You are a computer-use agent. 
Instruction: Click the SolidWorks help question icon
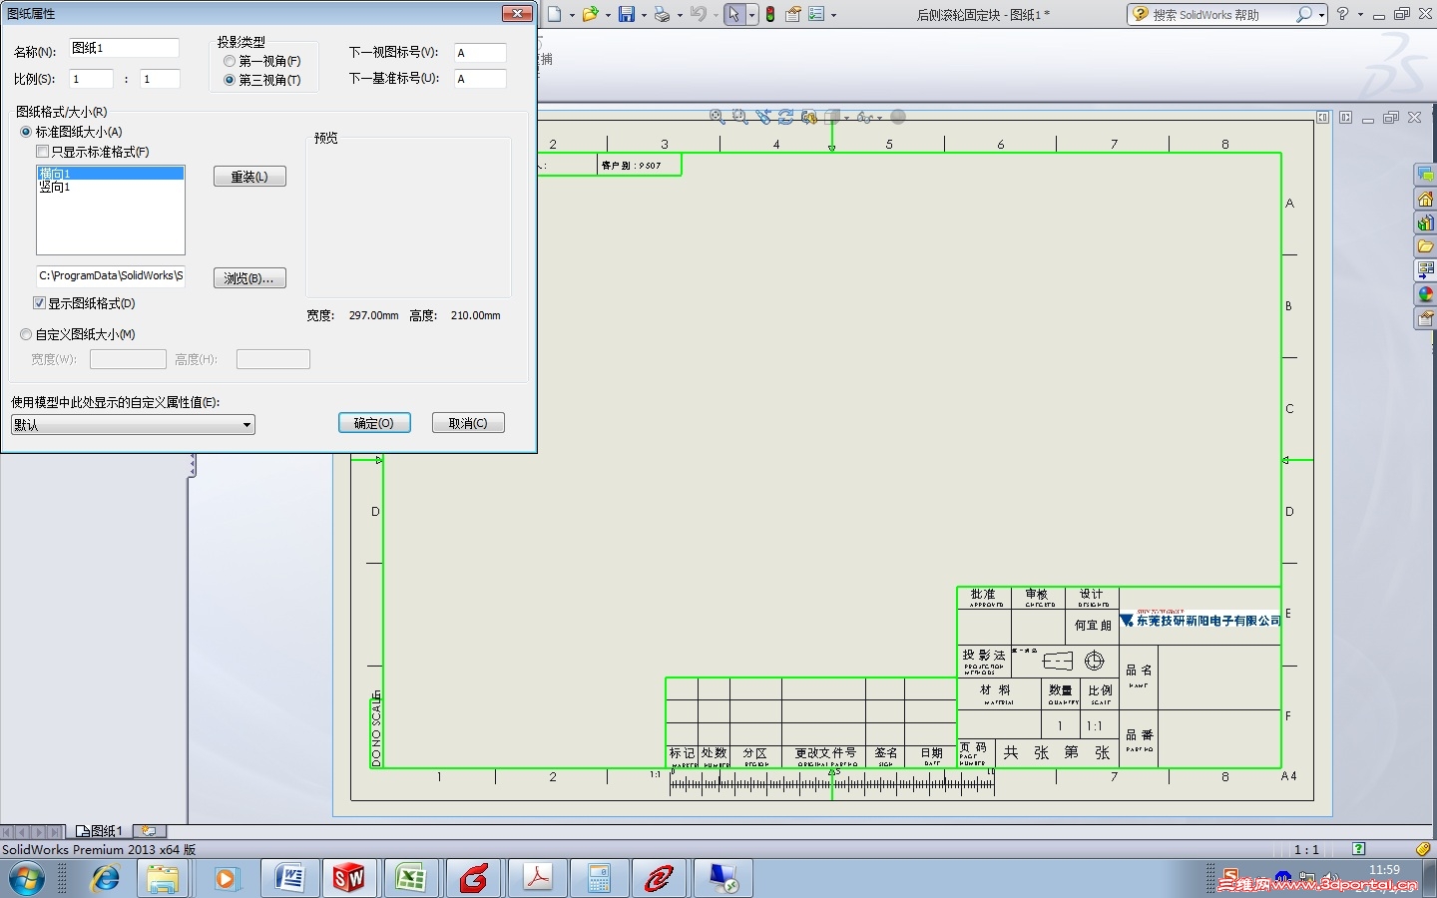pyautogui.click(x=1342, y=14)
